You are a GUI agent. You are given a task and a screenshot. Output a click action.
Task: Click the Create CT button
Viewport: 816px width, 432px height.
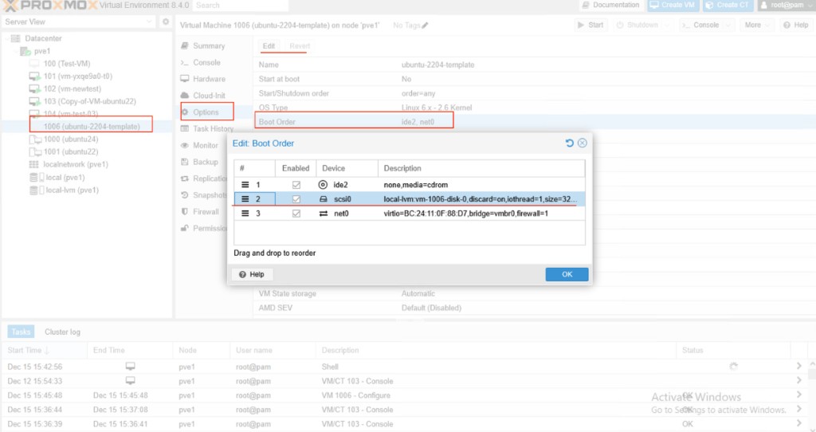727,6
